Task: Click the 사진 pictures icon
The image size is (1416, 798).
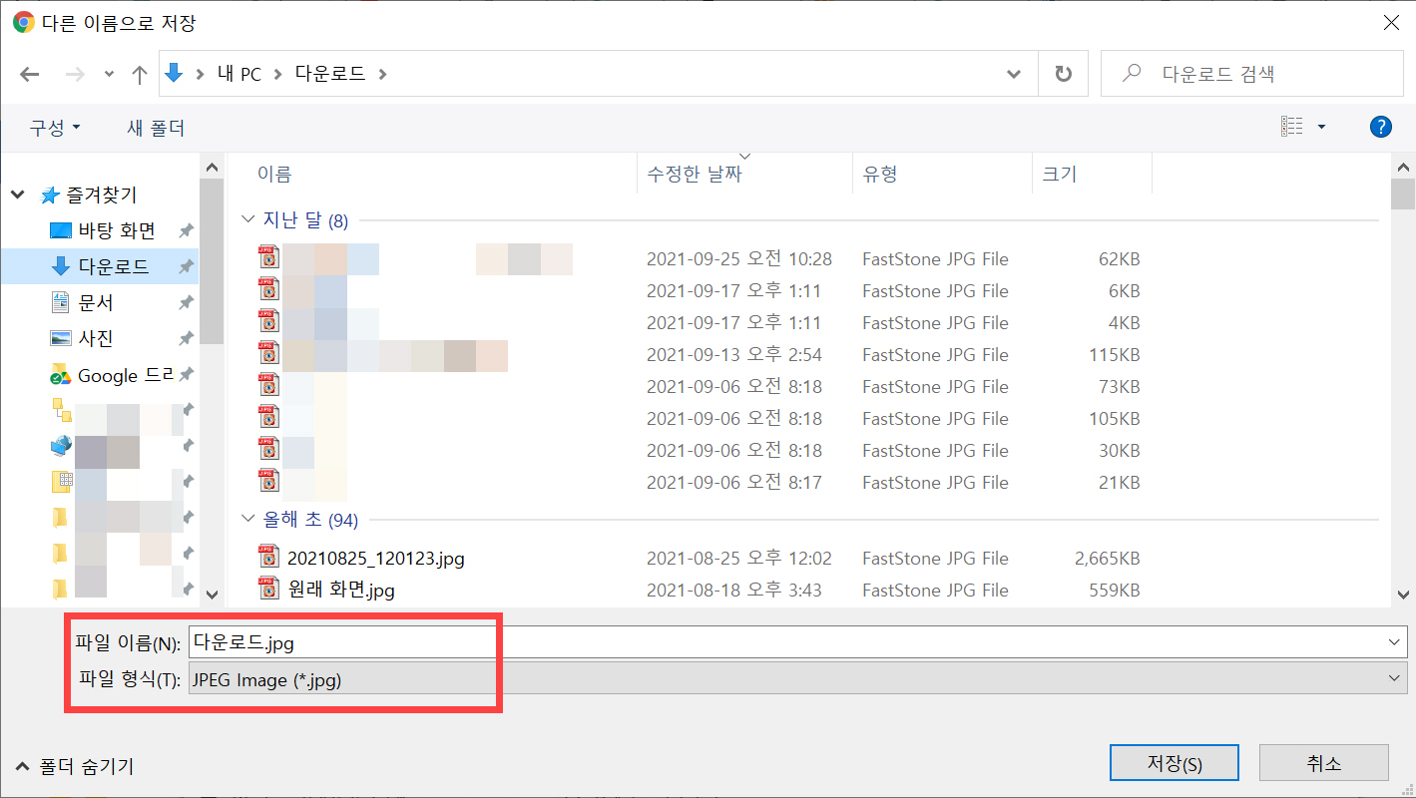Action: 61,338
